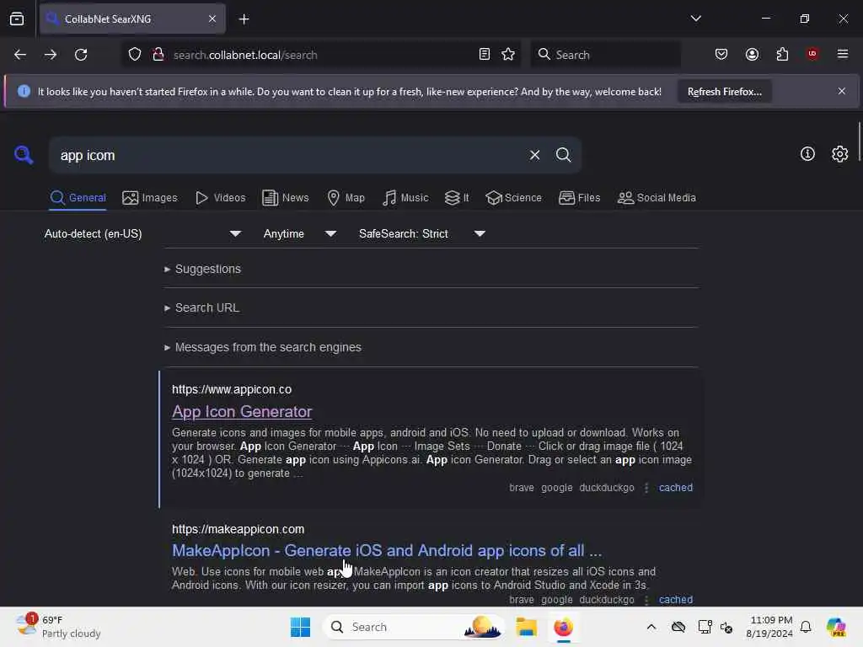Screen dimensions: 863x647
Task: Click the Firefox toolbar Search box
Action: pyautogui.click(x=605, y=55)
